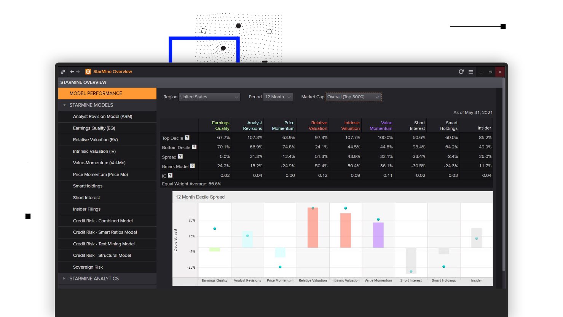Click the Relative Valuation bar in chart
The width and height of the screenshot is (563, 317).
pos(313,227)
